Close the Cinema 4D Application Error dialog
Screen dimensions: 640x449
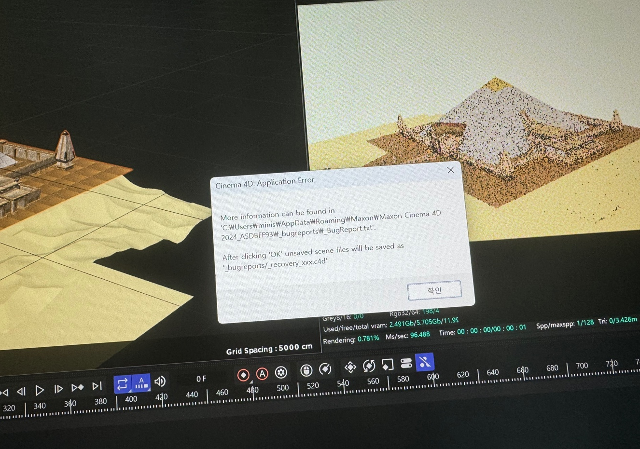[450, 170]
